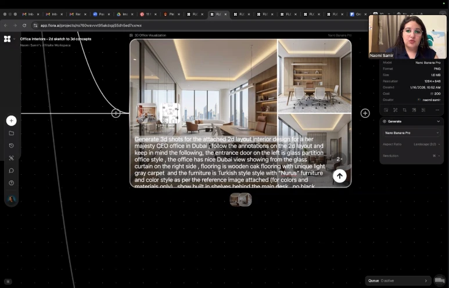Open the folder icon in left sidebar
Screen dimensions: 449x288
pyautogui.click(x=11, y=133)
